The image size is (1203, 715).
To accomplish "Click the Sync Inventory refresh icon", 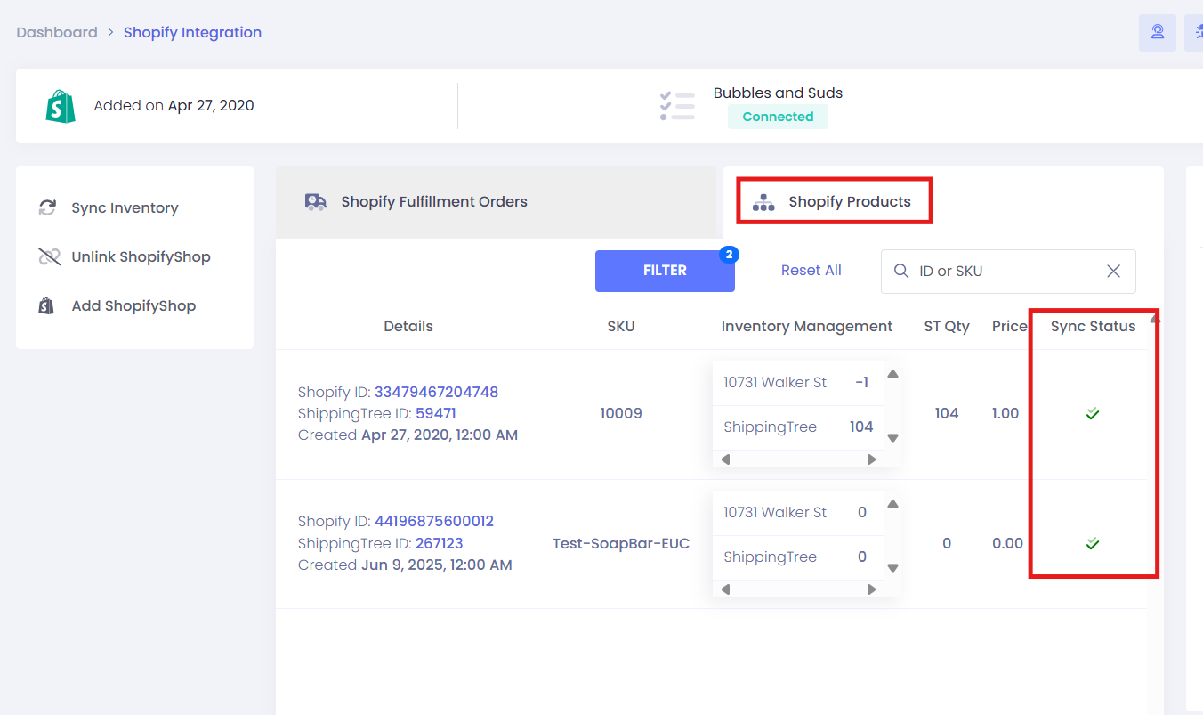I will click(48, 207).
